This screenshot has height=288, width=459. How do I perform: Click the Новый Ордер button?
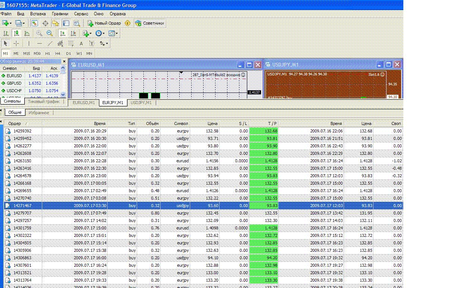click(104, 23)
